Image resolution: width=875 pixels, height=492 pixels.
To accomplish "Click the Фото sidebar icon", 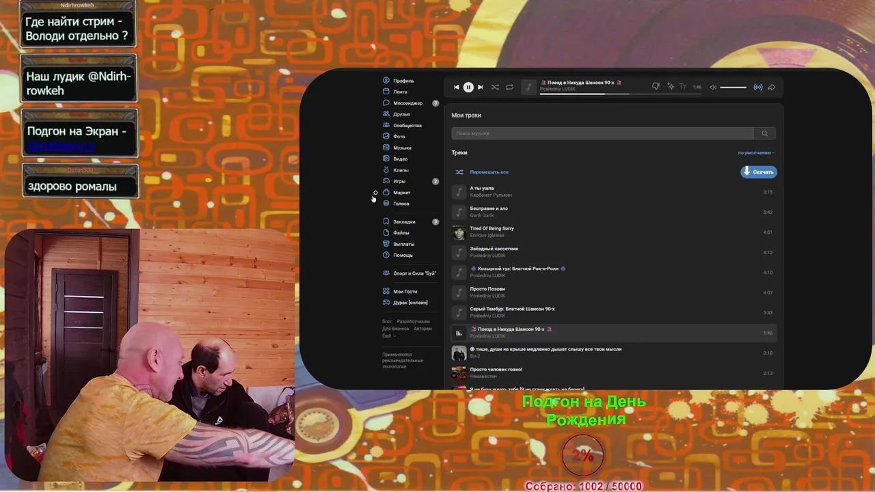I will click(x=386, y=137).
